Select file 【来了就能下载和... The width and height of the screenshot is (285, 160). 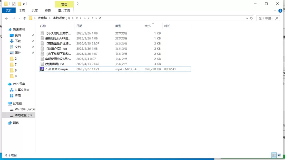tap(58, 54)
